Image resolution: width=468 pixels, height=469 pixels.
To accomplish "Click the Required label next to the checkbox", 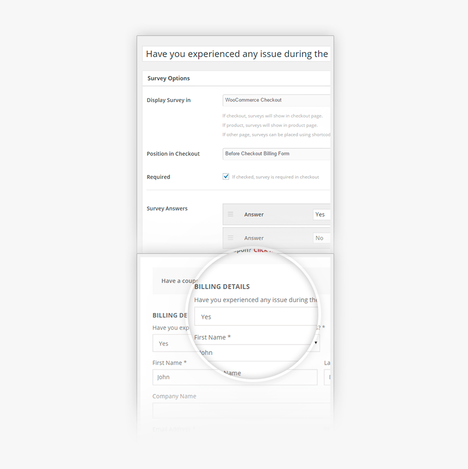I will (x=158, y=177).
